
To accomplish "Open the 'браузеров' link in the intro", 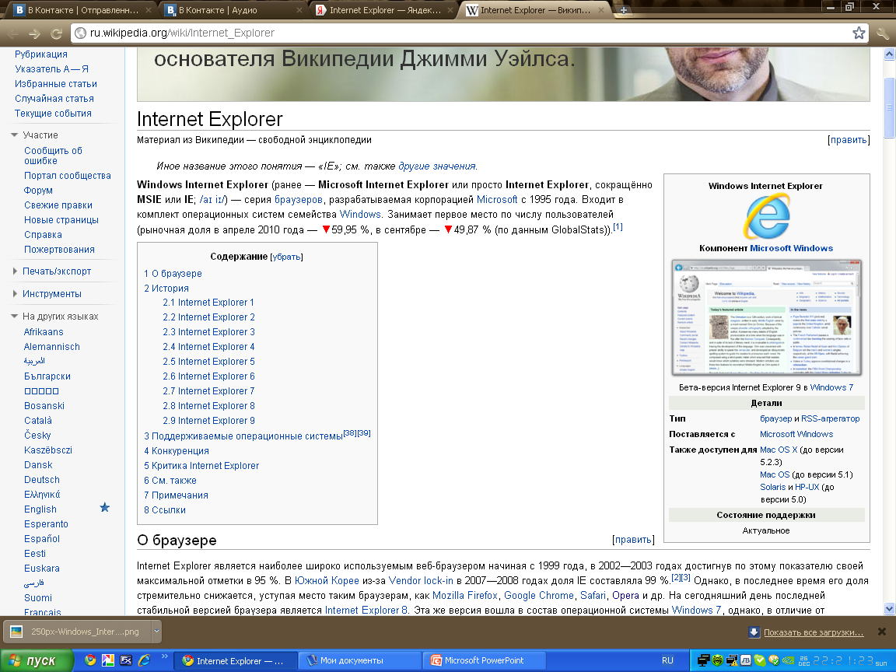I will click(x=299, y=199).
